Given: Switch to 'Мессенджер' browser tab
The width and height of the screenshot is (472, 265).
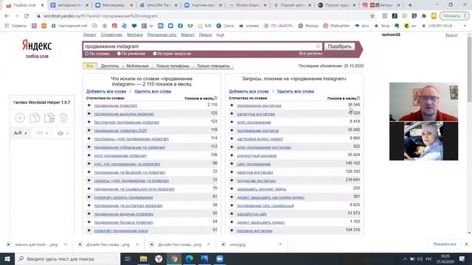Looking at the screenshot, I should pos(113,5).
